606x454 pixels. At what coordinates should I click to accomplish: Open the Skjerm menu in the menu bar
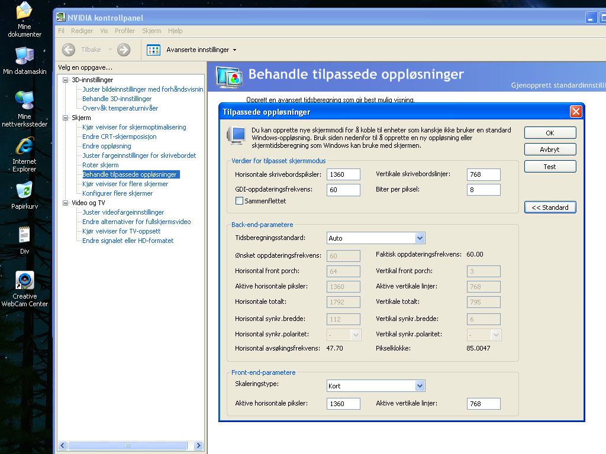(151, 31)
